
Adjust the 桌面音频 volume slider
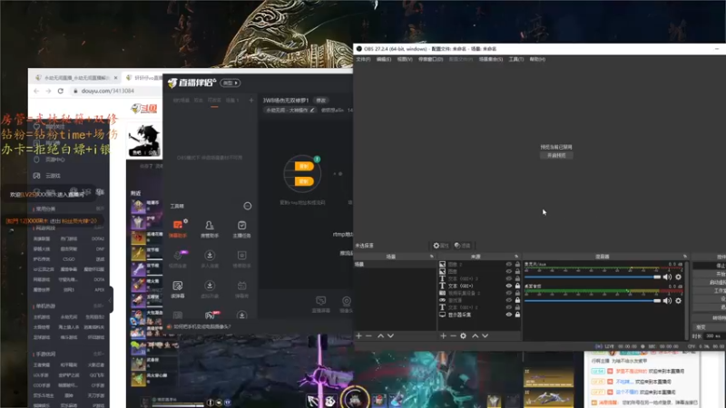593,301
